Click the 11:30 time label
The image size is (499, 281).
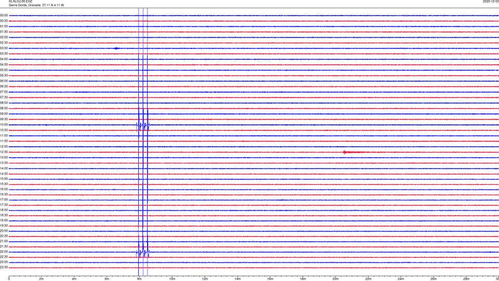pos(4,141)
